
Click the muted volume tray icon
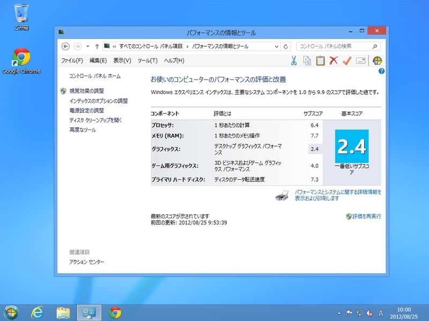coord(369,313)
